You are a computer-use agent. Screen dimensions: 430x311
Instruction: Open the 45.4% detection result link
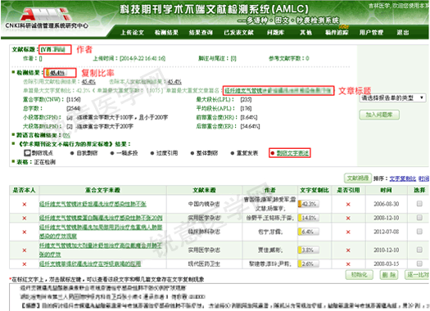point(57,73)
